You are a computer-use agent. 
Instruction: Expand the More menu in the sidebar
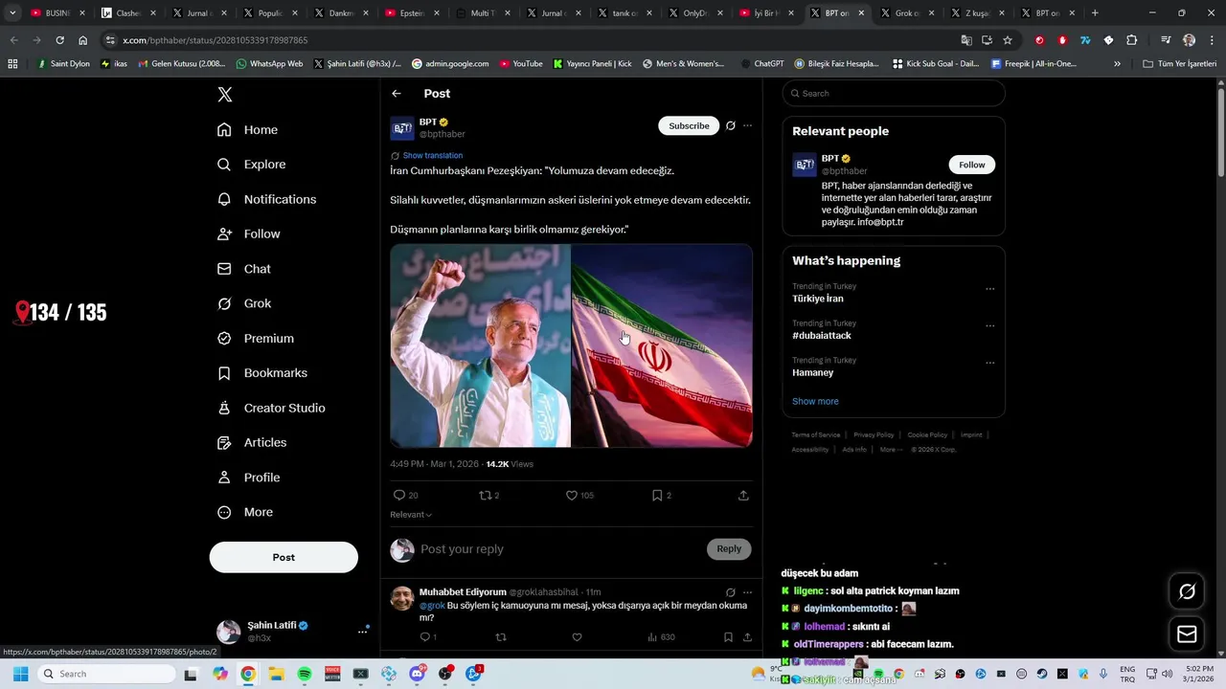coord(244,512)
